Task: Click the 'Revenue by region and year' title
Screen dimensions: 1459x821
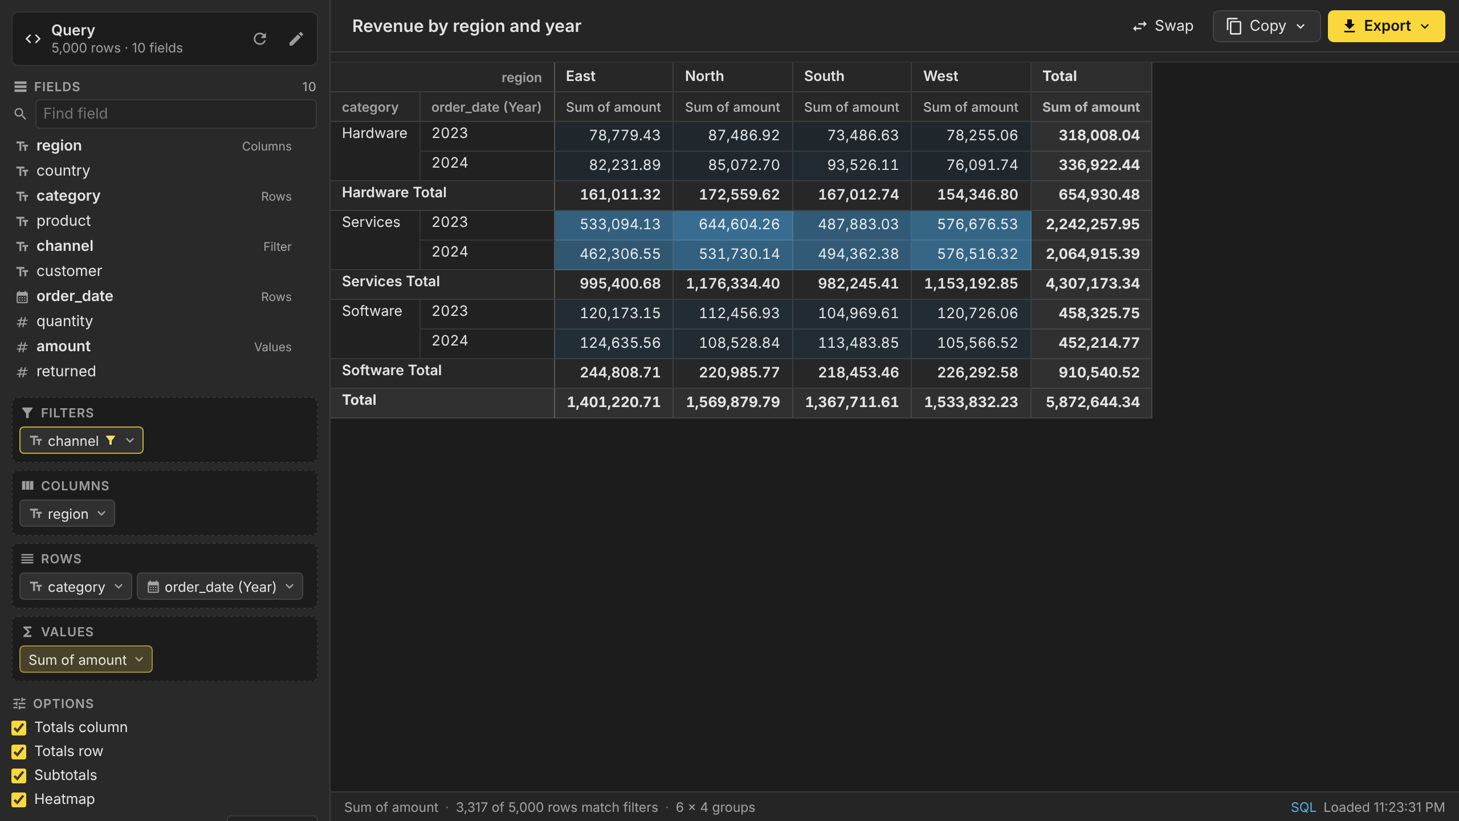Action: point(466,26)
